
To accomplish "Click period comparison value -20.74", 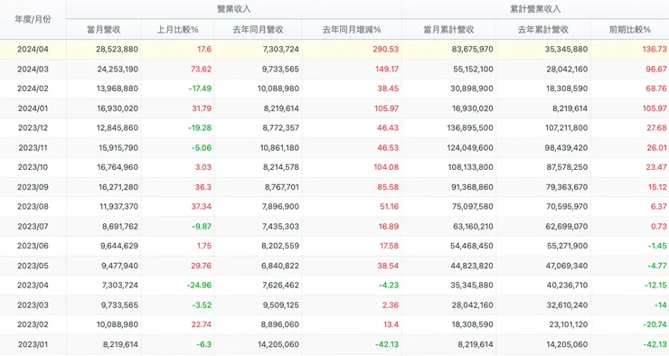I will (655, 324).
